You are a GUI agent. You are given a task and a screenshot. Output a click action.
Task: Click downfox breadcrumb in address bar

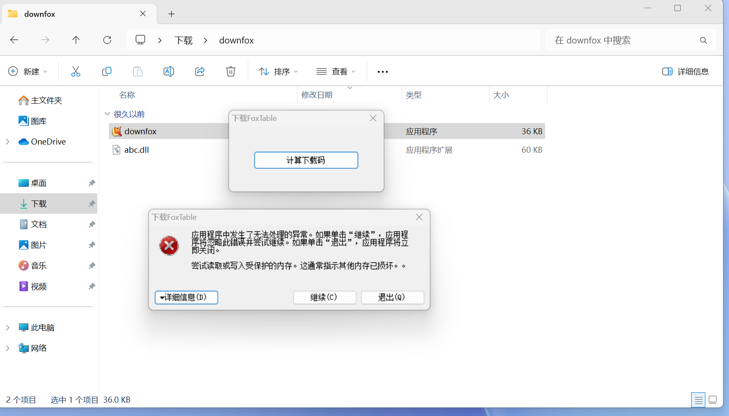coord(236,40)
